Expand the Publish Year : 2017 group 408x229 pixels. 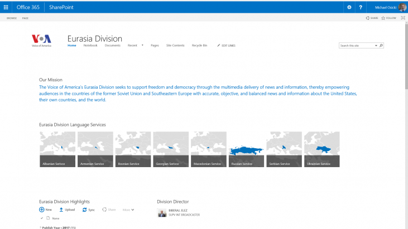tap(40, 227)
